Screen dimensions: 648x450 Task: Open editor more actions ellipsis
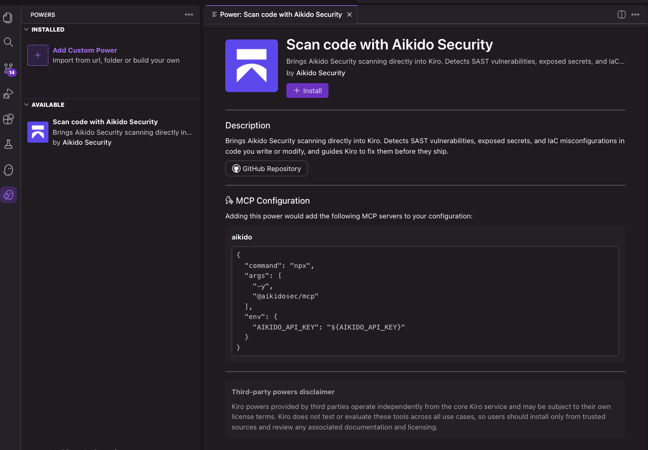click(x=636, y=15)
